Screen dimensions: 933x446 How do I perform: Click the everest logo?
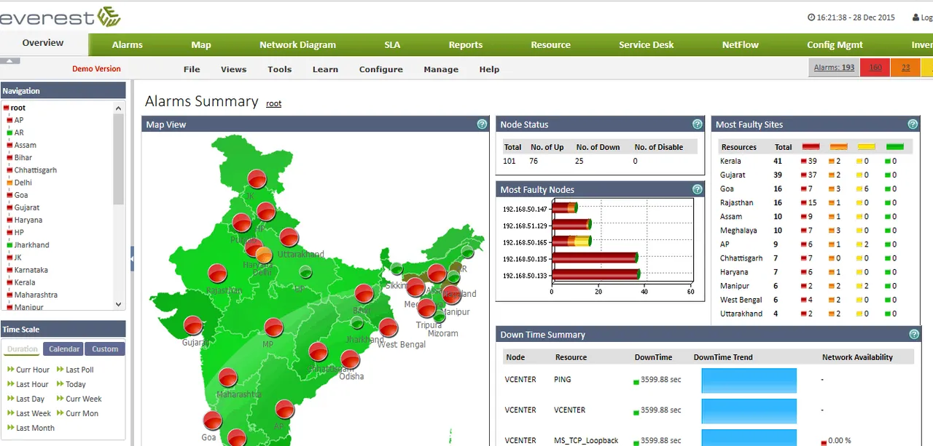tap(60, 17)
